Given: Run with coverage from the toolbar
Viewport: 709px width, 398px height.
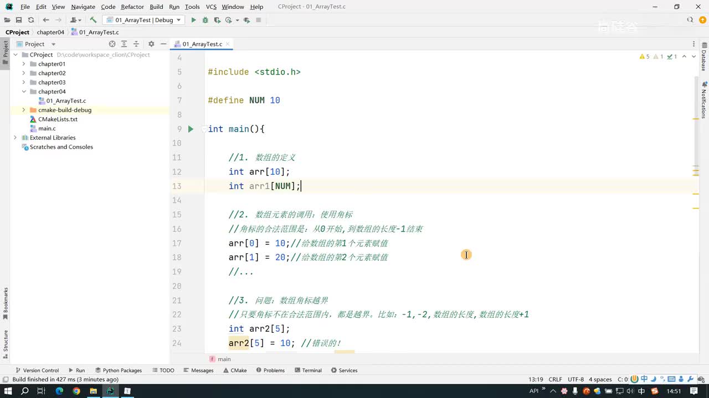Looking at the screenshot, I should (x=217, y=20).
